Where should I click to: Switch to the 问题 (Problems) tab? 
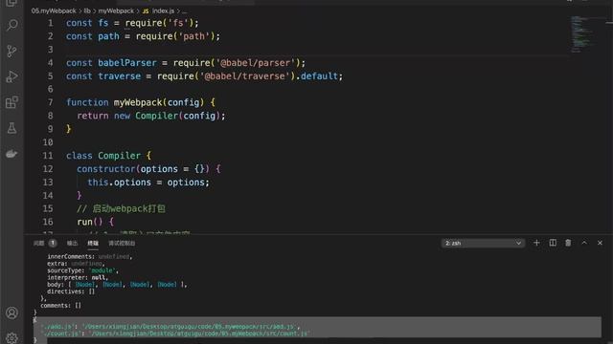(38, 243)
